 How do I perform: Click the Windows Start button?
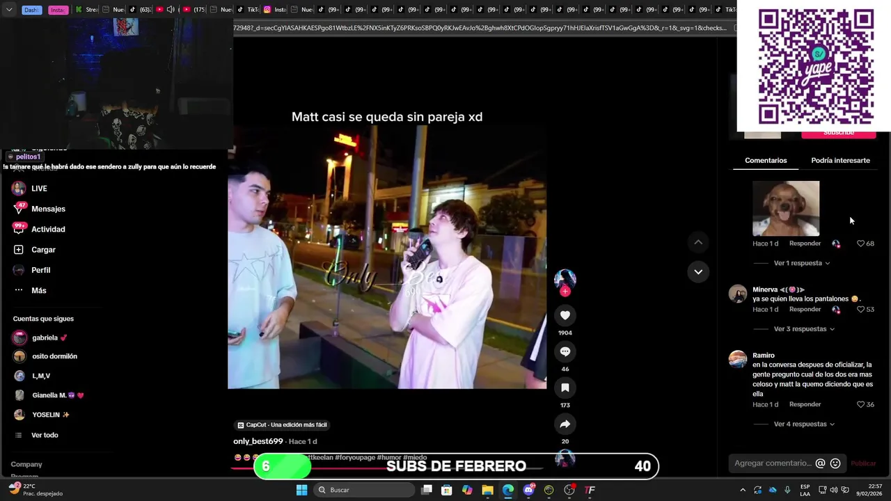point(301,490)
